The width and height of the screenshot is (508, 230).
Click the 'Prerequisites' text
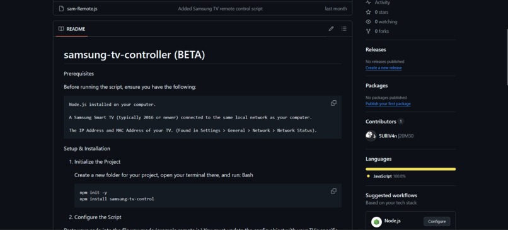[79, 74]
